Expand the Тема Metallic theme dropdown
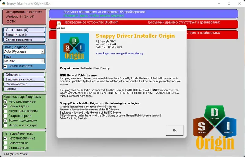This screenshot has height=157, width=245. [x=43, y=61]
